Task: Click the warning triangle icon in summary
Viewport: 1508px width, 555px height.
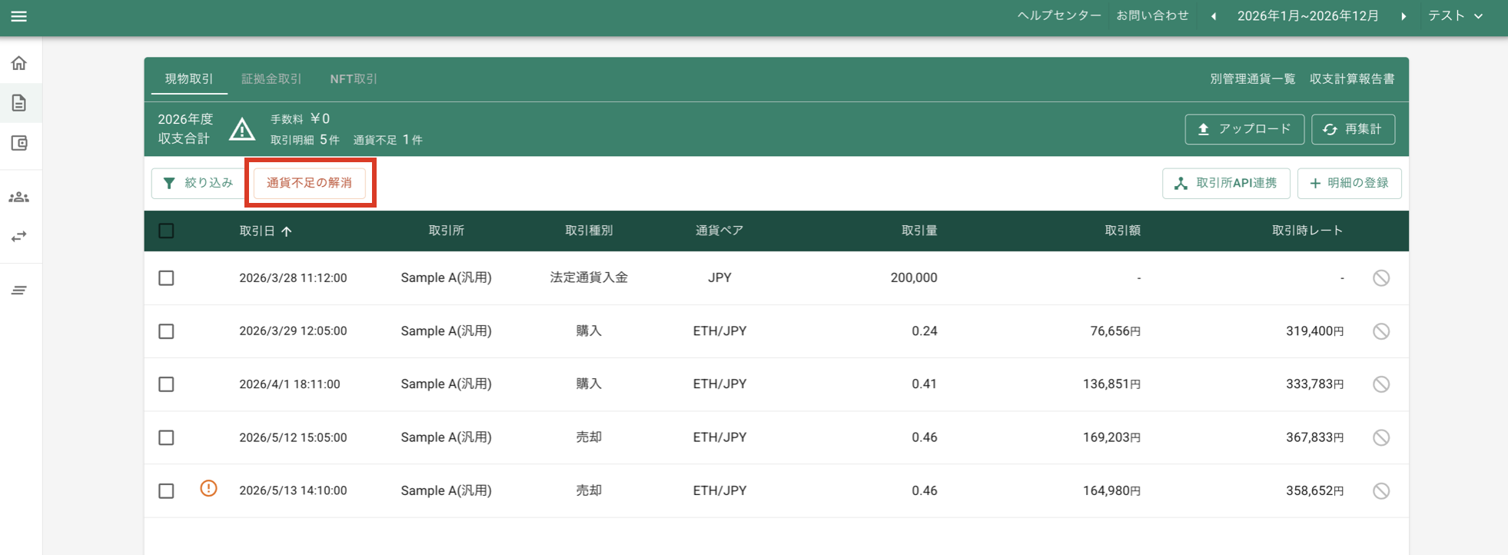Action: (x=242, y=129)
